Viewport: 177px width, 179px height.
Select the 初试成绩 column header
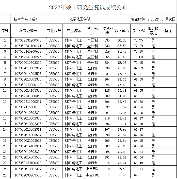107,31
